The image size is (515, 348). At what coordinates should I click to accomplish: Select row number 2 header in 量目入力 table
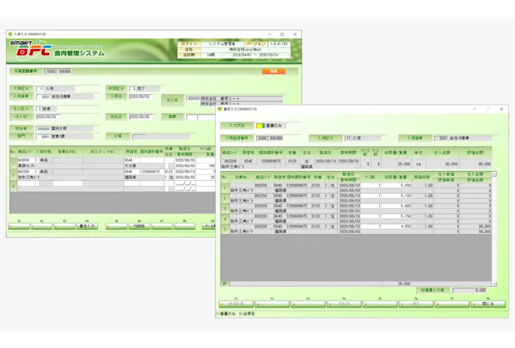(225, 198)
